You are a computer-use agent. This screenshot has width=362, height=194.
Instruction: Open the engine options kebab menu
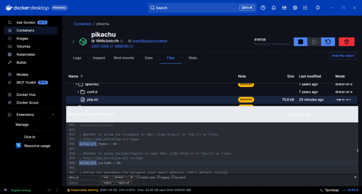(x=57, y=190)
